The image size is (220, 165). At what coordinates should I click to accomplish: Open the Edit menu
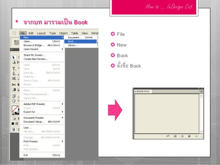[31, 33]
